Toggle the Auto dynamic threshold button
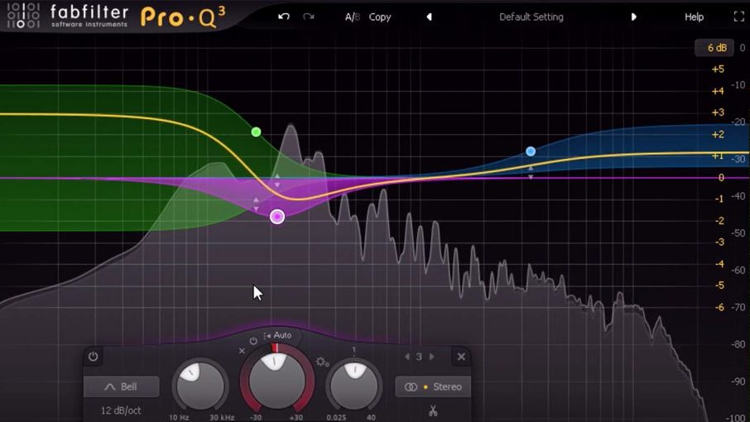The image size is (750, 422). tap(277, 335)
